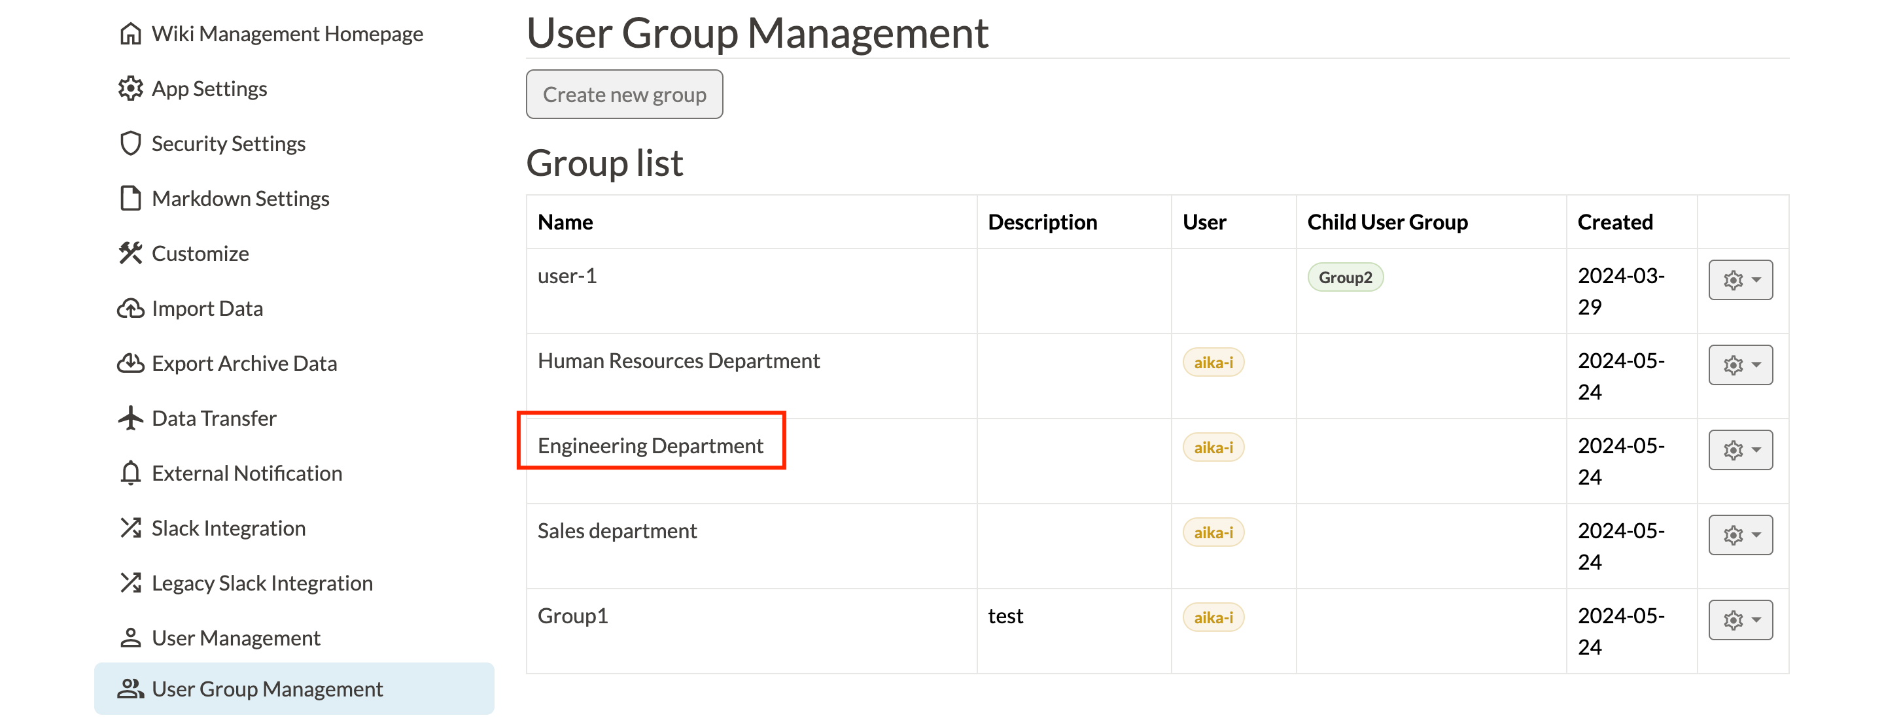Click the tools icon next to Customize
Image resolution: width=1884 pixels, height=722 pixels.
pyautogui.click(x=130, y=253)
